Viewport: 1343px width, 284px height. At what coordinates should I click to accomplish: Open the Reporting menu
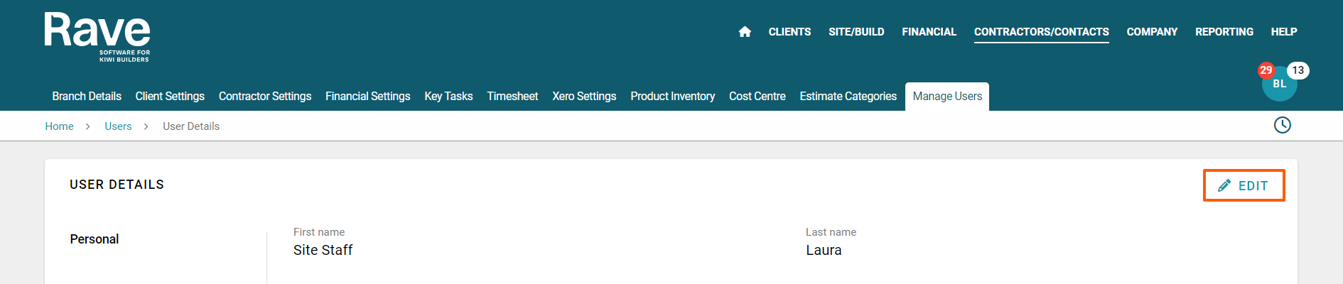[1224, 32]
